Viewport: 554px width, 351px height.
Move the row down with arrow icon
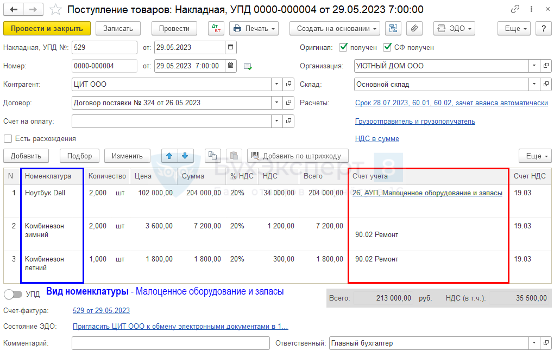coord(185,156)
